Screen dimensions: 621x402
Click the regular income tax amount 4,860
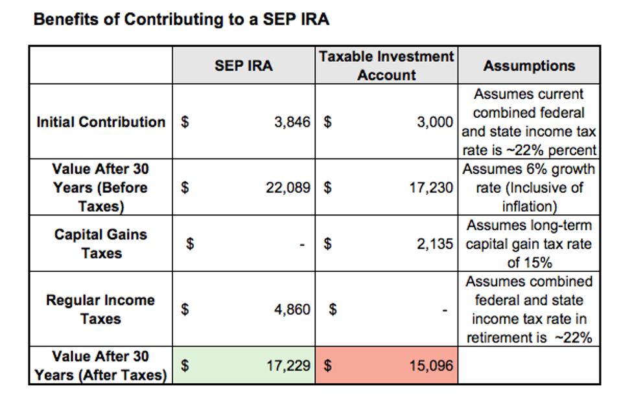coord(292,309)
